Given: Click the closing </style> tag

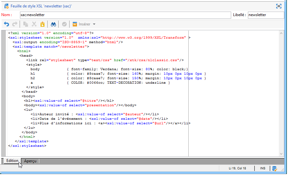Looking at the screenshot, I should point(35,87).
